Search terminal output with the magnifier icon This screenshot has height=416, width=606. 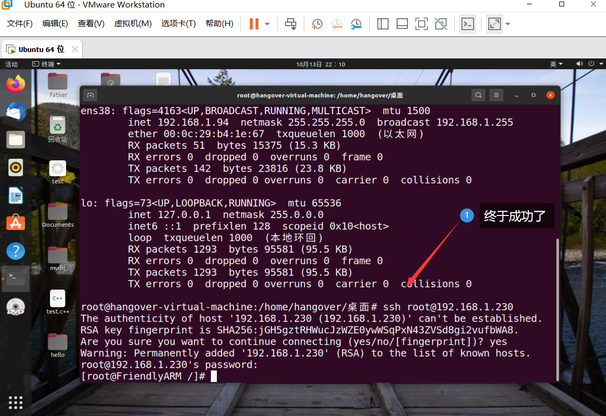pyautogui.click(x=478, y=95)
